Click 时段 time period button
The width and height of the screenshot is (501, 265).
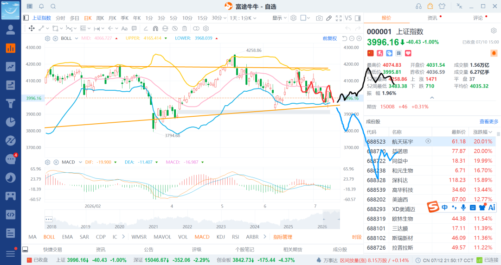coord(357,237)
